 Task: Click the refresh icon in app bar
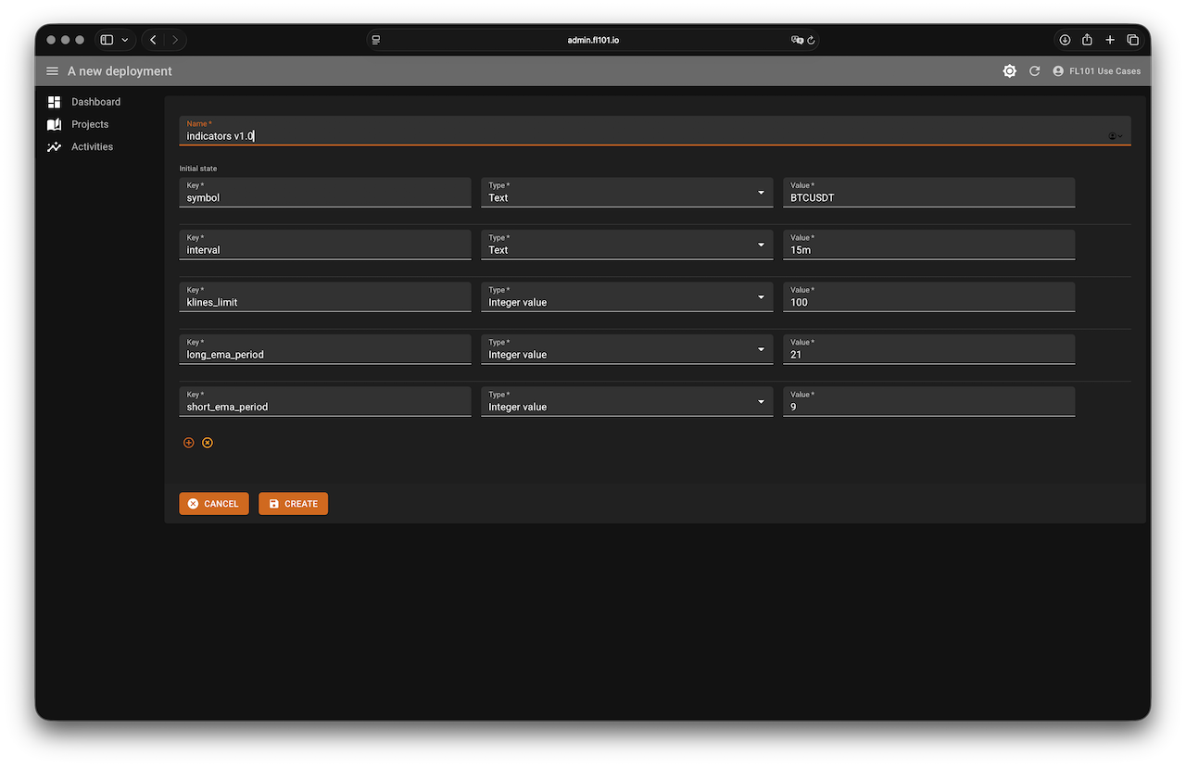pyautogui.click(x=1034, y=71)
